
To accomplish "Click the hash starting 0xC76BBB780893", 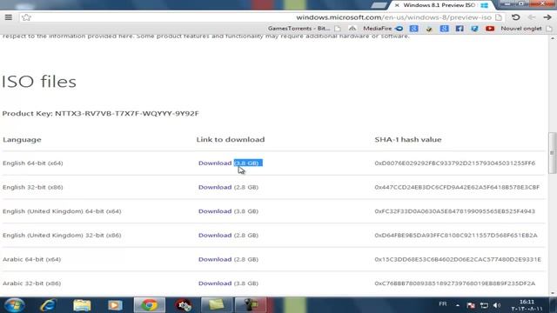I will coord(454,283).
